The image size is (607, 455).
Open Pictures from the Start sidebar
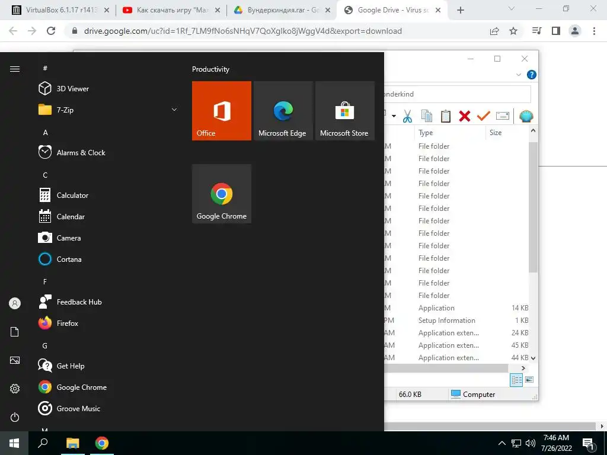15,360
